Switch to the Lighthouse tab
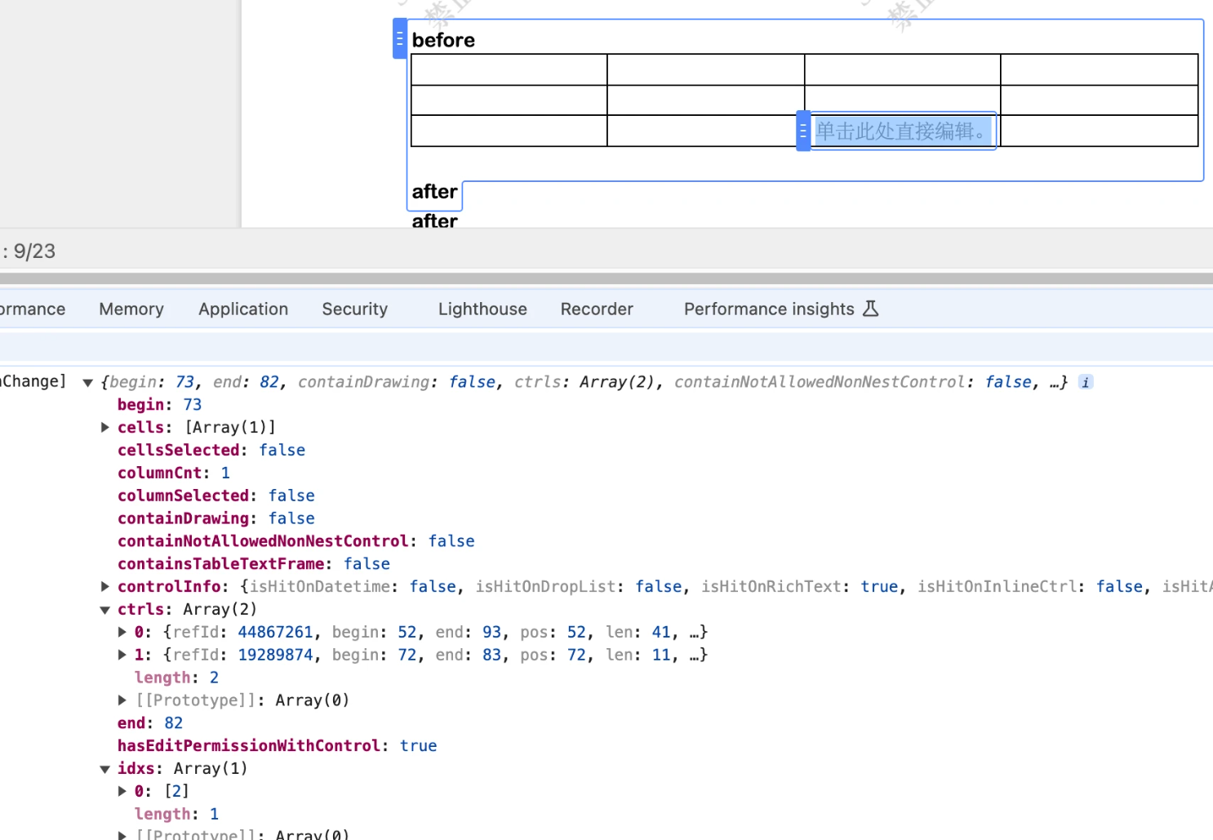The image size is (1213, 840). tap(482, 309)
